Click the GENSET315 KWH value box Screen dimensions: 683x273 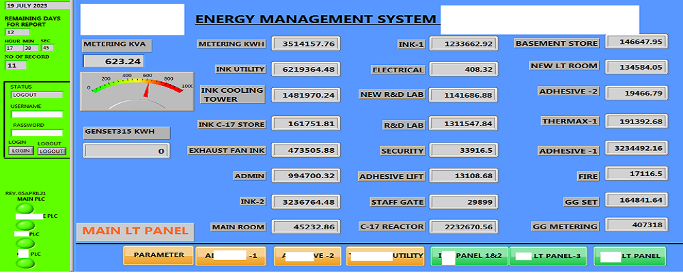tap(126, 151)
